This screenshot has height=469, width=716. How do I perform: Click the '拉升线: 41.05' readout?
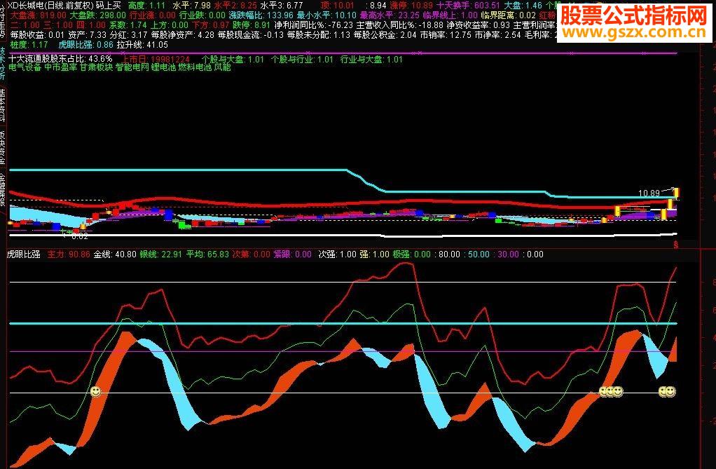pos(142,45)
